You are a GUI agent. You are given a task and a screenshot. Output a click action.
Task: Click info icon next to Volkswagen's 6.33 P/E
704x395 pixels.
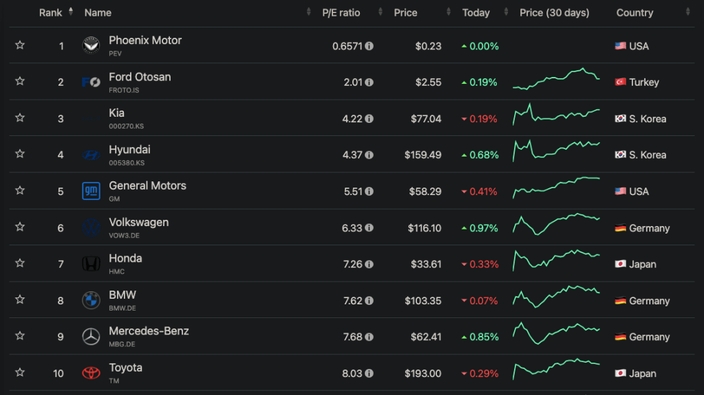click(370, 228)
